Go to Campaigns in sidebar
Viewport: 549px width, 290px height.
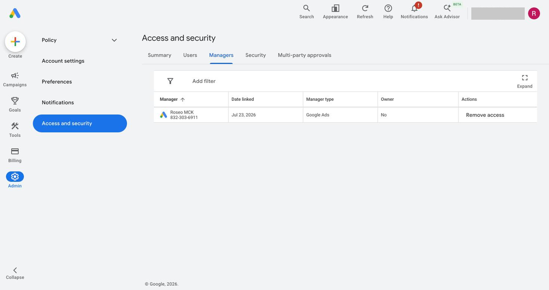tap(15, 79)
